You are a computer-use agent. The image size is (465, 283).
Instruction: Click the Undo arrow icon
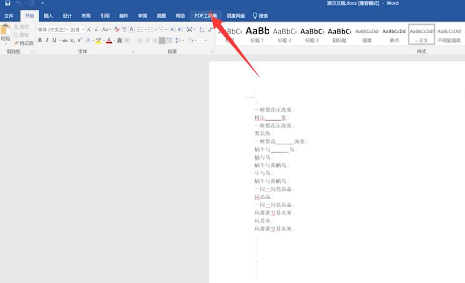[19, 3]
